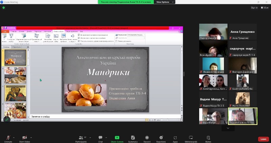This screenshot has width=271, height=143.
Task: Switch to the Review ribbon tab
Action: (x=72, y=31)
